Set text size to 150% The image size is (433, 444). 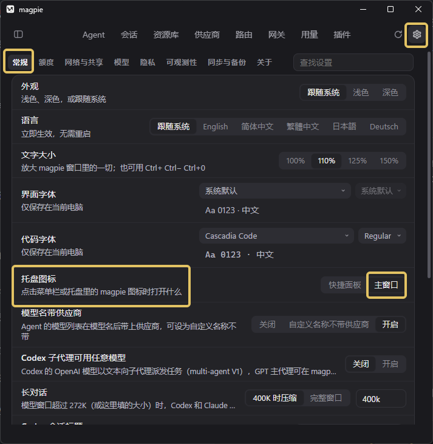(389, 161)
